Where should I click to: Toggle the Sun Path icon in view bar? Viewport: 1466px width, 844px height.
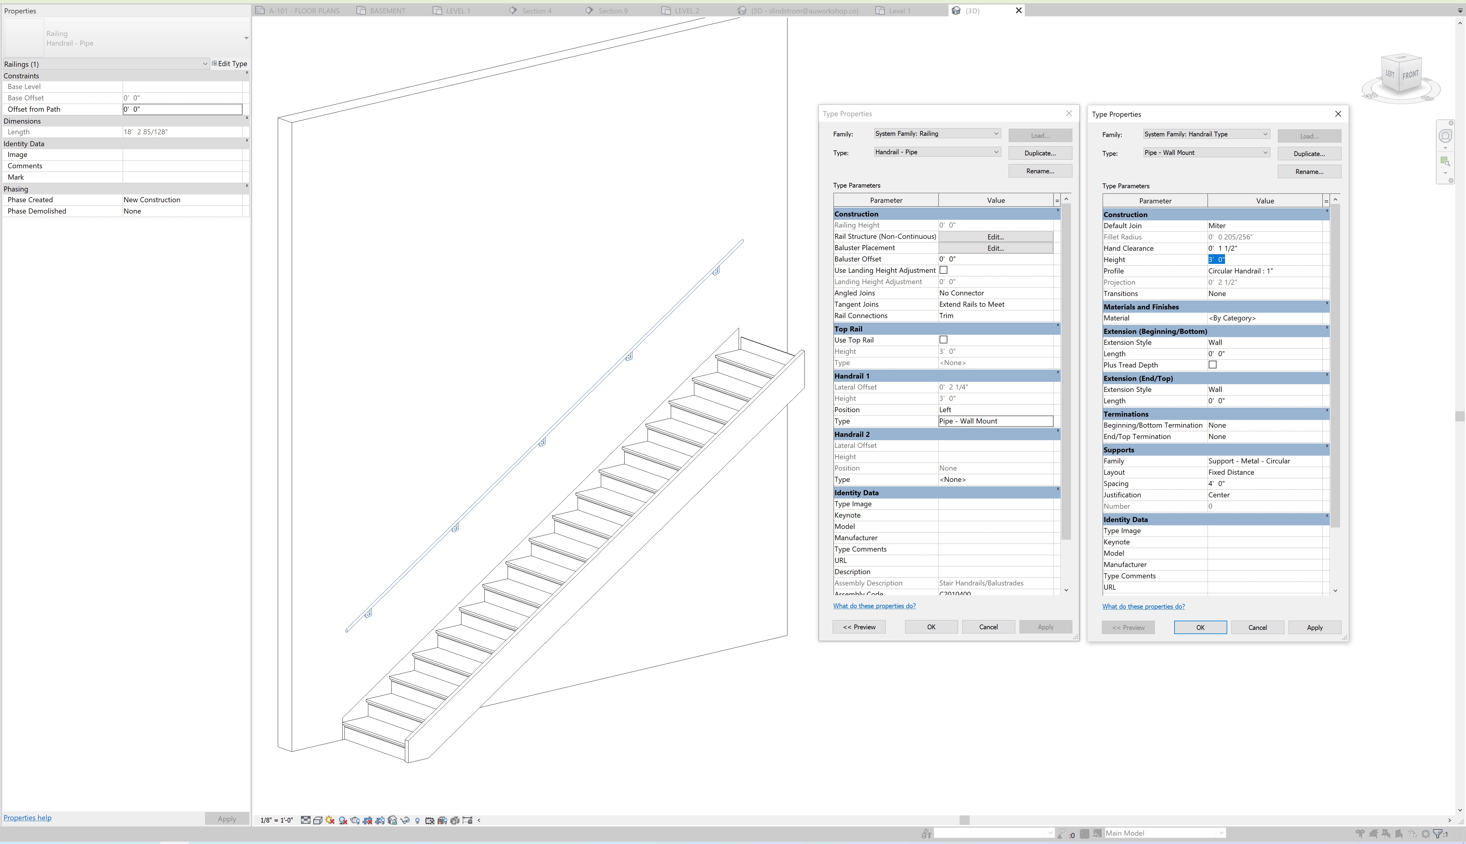[x=330, y=820]
